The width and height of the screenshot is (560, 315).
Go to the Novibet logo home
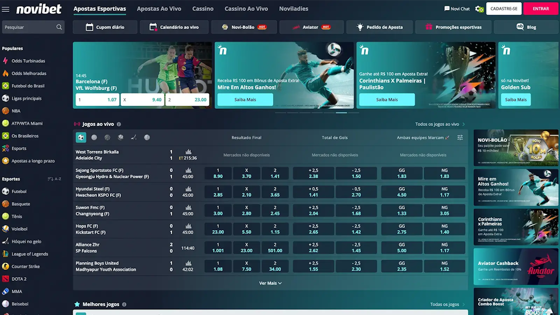pyautogui.click(x=39, y=9)
